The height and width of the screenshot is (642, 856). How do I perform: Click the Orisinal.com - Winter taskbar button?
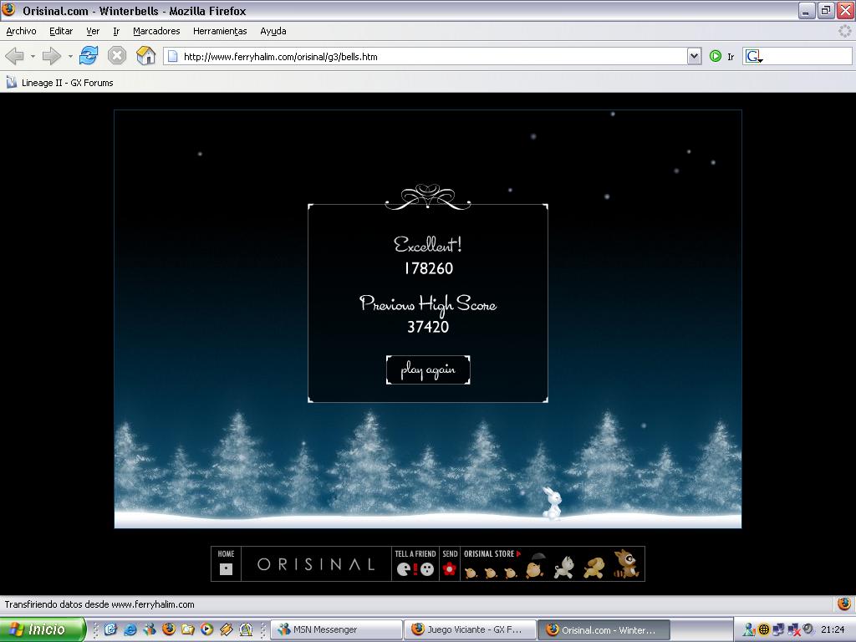click(x=604, y=629)
